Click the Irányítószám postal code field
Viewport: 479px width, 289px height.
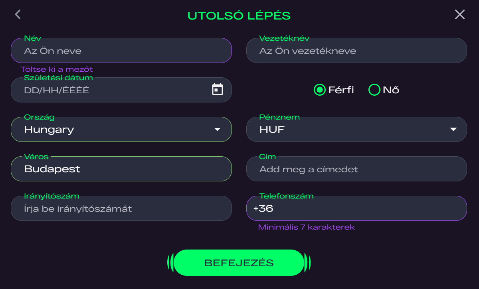(x=121, y=208)
